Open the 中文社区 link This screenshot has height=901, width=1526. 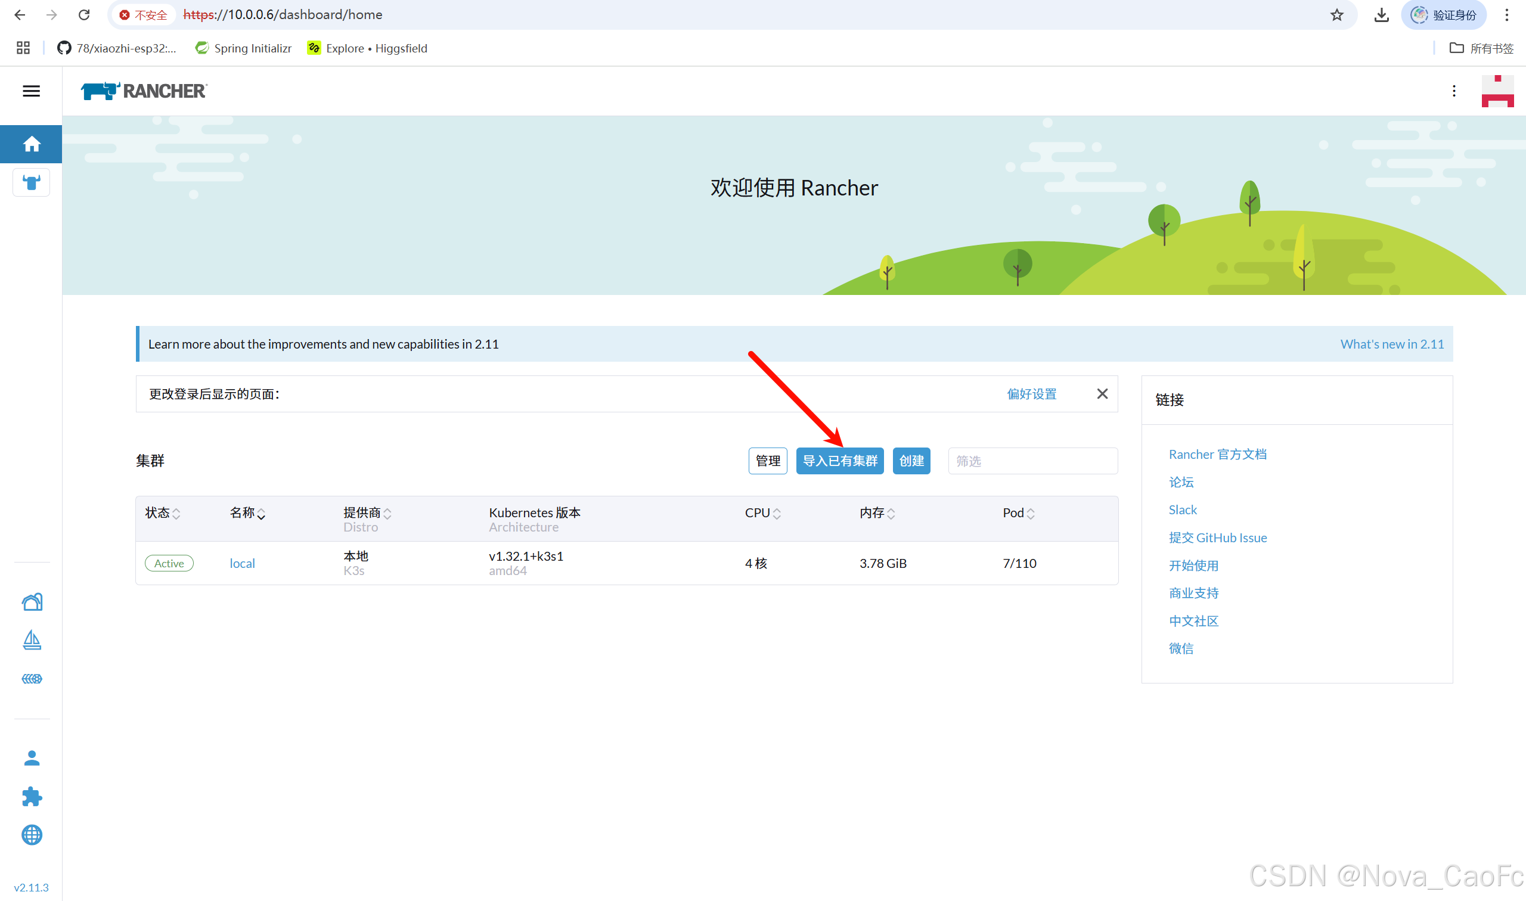tap(1193, 621)
